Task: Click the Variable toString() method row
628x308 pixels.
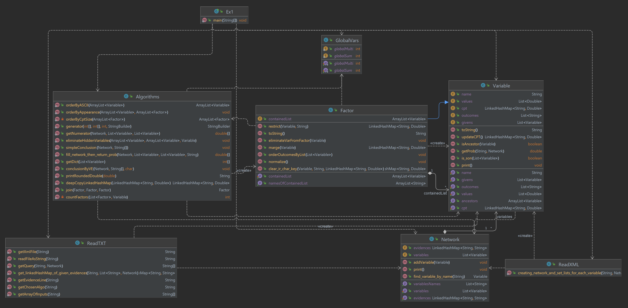Action: pos(496,130)
